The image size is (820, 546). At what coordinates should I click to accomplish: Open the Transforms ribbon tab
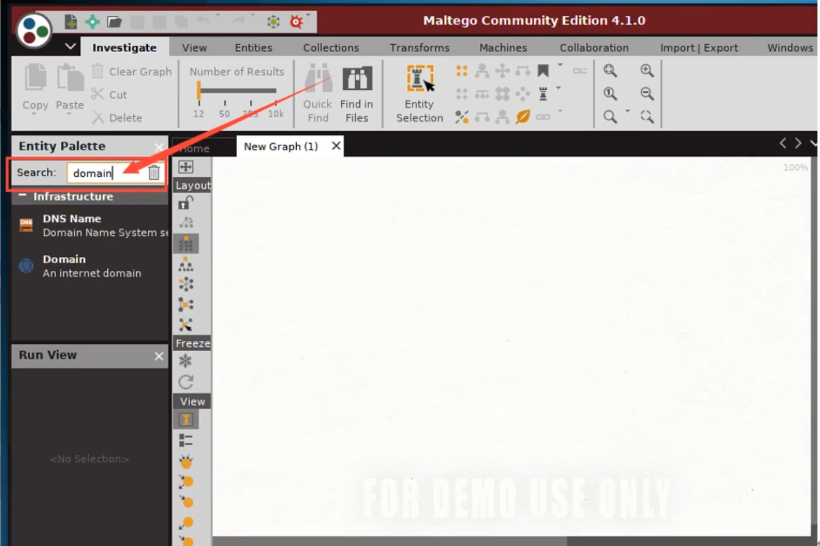pos(420,48)
